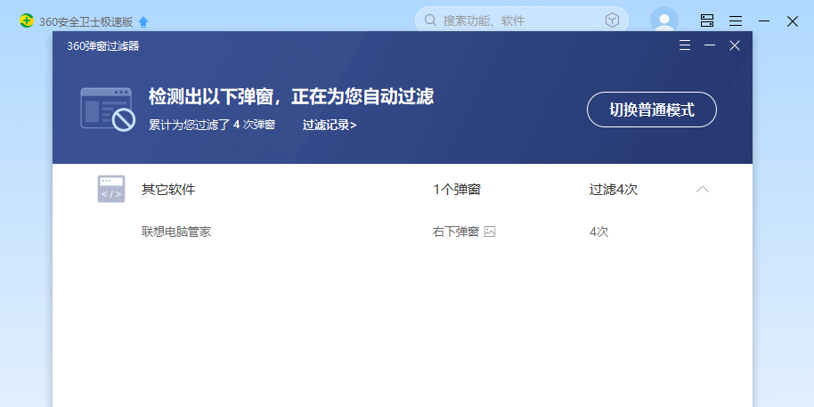Open the user avatar account icon
Viewport: 814px width, 407px height.
[x=663, y=20]
